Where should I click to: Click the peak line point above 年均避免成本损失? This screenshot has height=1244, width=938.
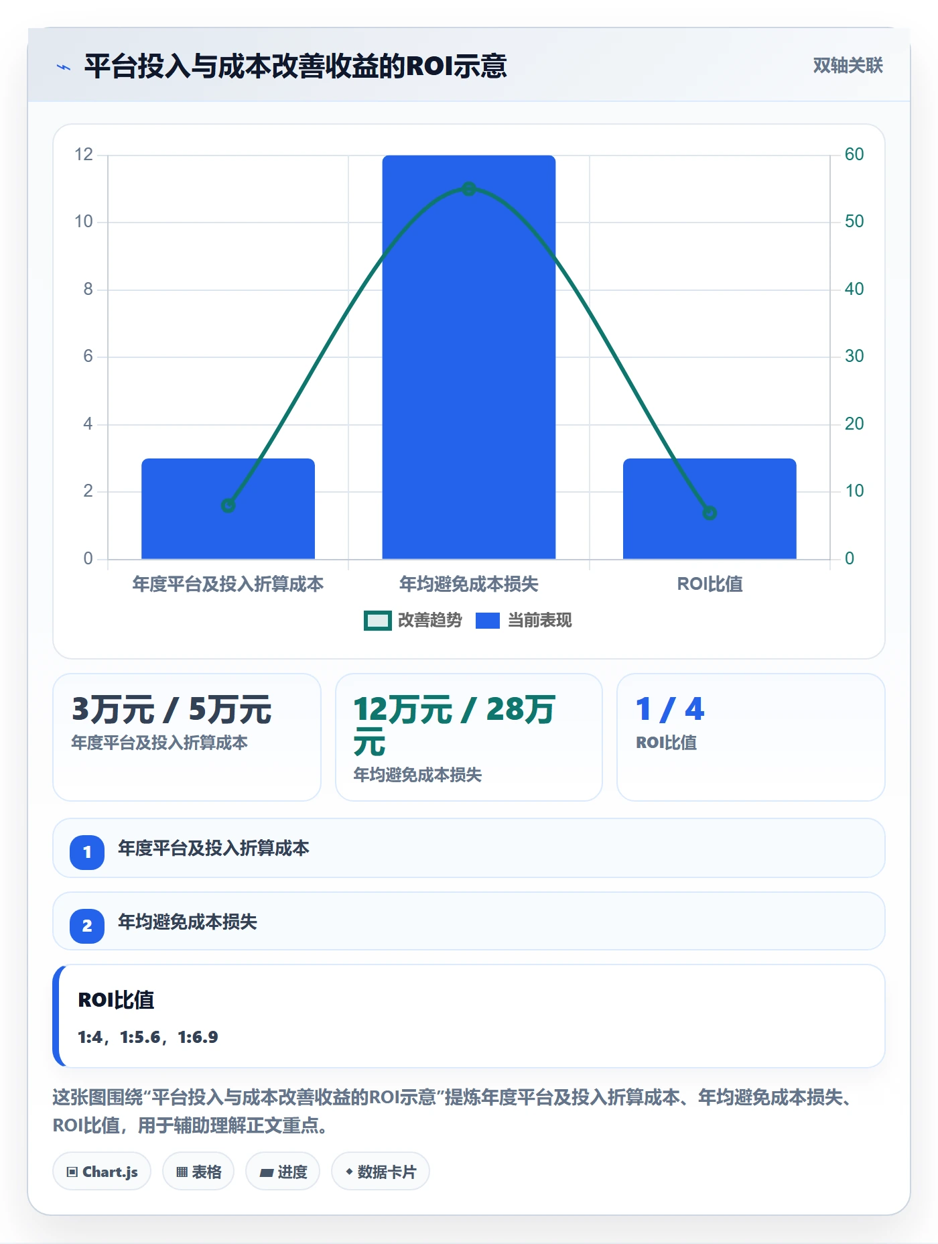(469, 189)
